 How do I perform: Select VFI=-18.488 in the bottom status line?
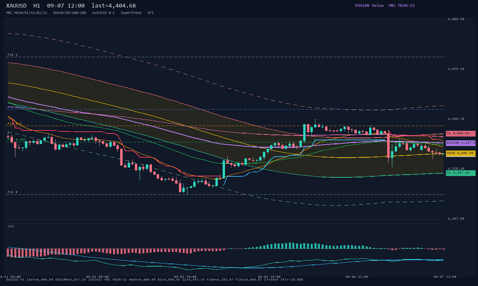[292, 280]
